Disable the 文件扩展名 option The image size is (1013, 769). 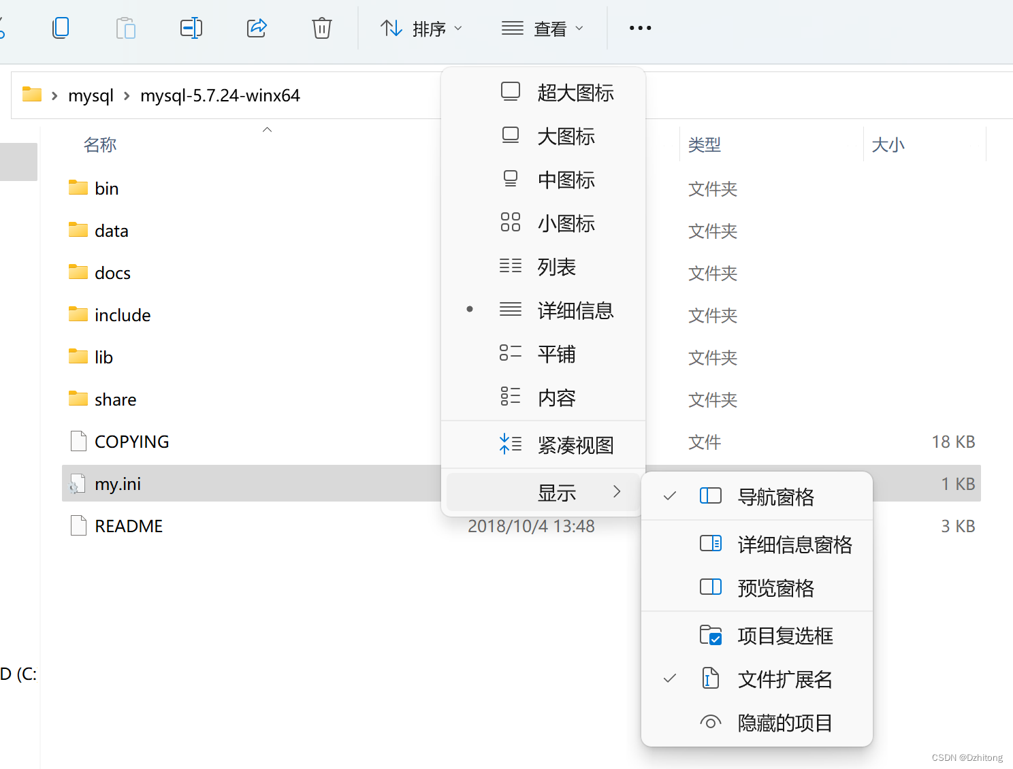pos(784,678)
